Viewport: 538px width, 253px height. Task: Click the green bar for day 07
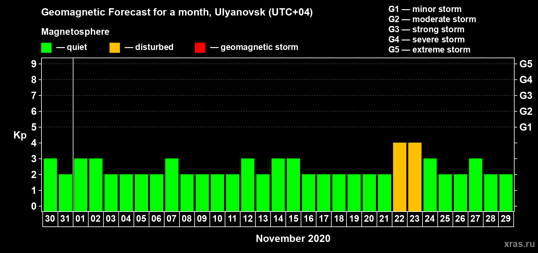click(172, 185)
